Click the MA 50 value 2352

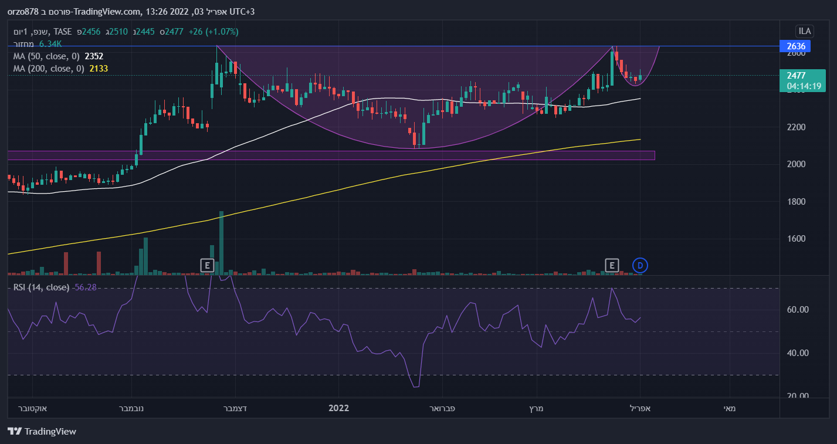coord(94,56)
